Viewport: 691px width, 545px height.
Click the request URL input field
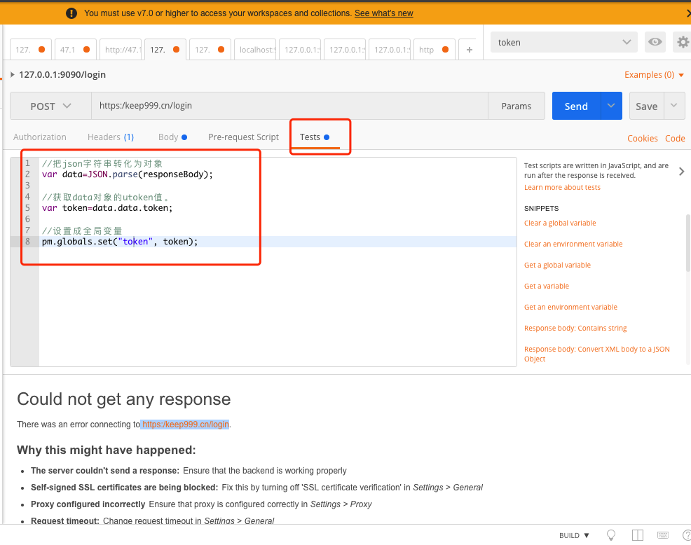coord(289,106)
